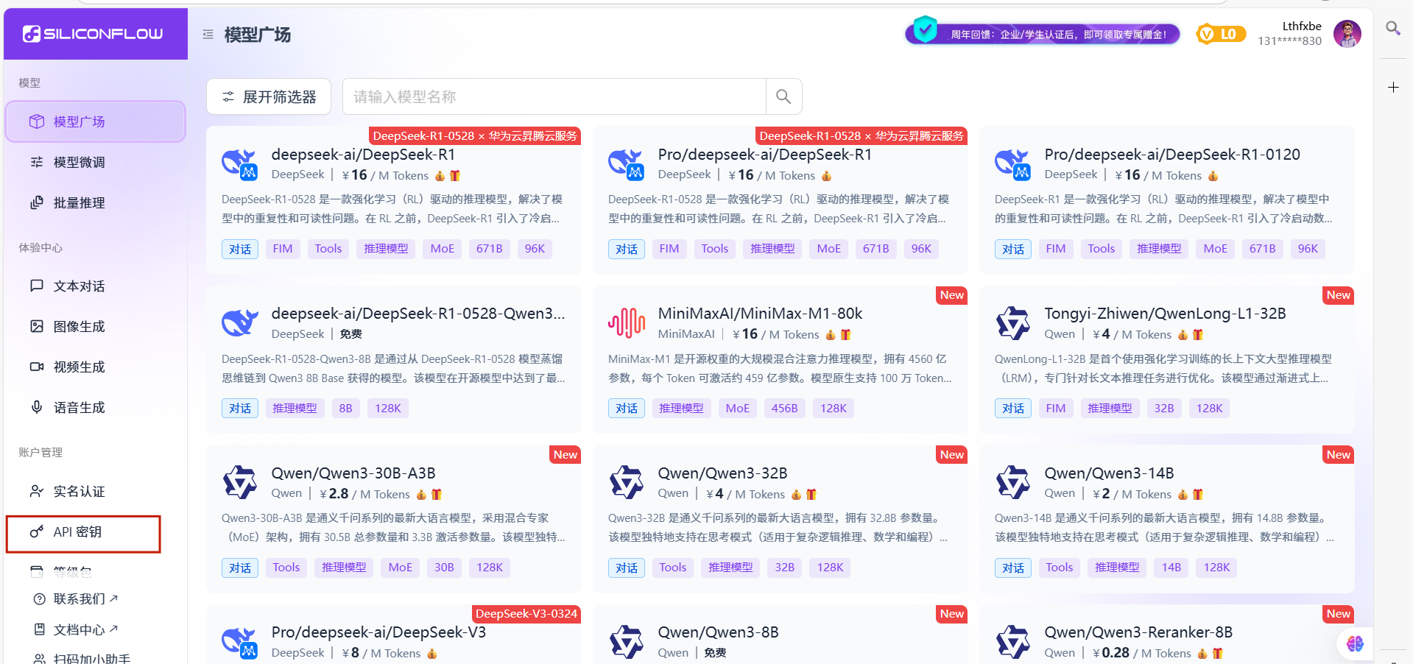Open Qwen/Qwen3-30B-A3B model card
Viewport: 1413px width, 664px height.
click(x=394, y=519)
